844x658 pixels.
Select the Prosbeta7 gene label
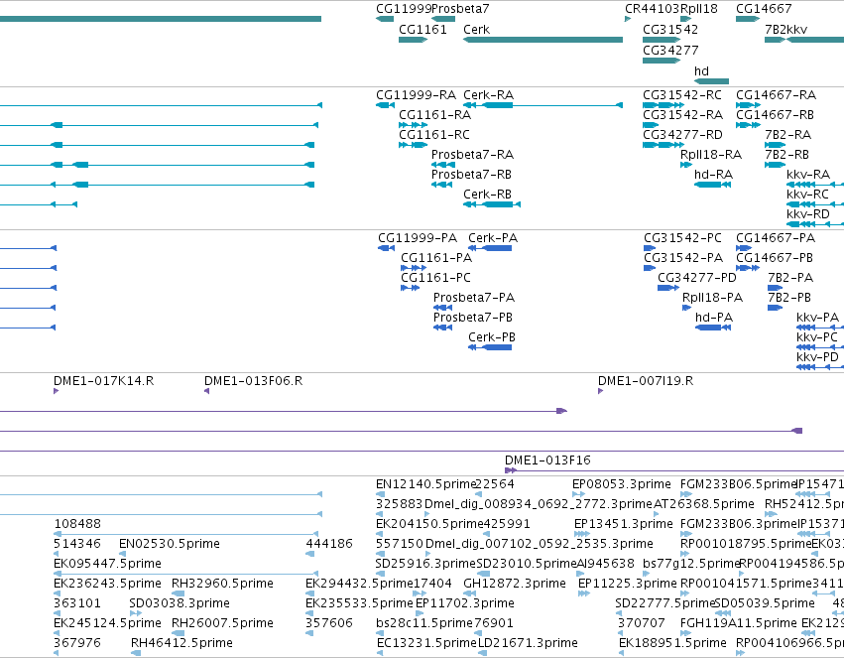(460, 9)
